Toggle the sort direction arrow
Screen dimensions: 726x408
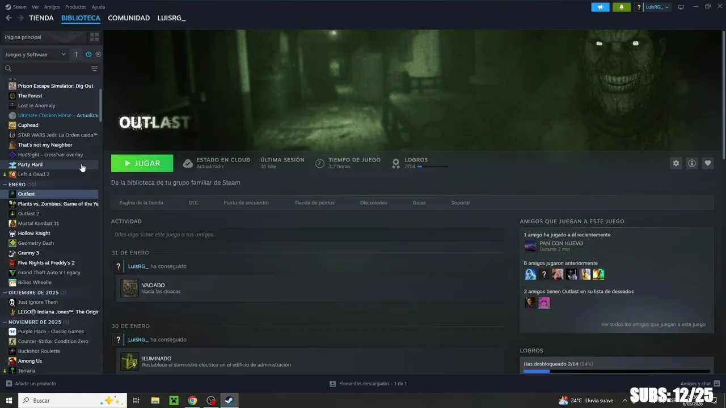coord(76,54)
